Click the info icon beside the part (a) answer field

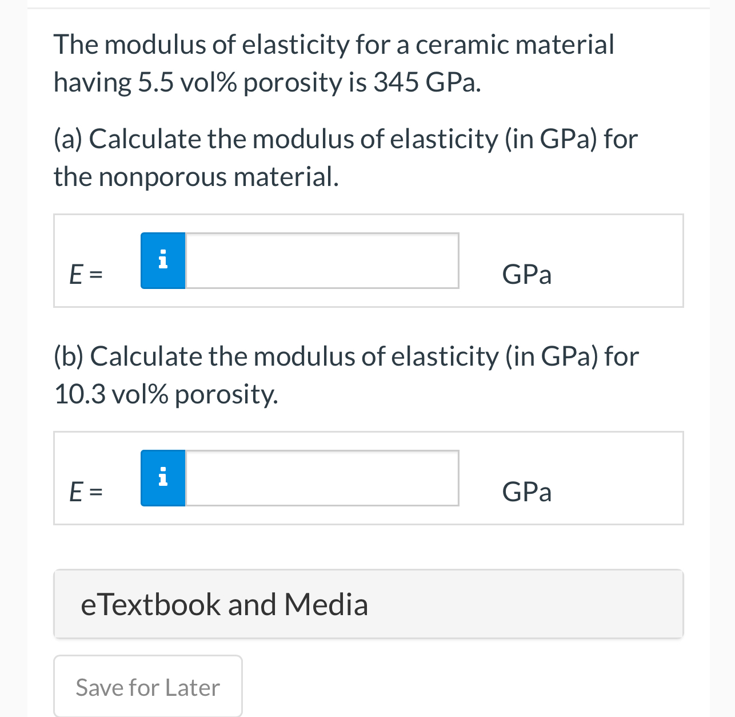163,260
